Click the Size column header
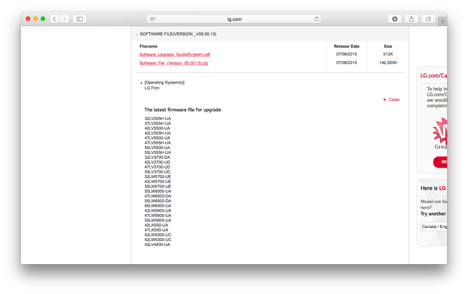Viewport: 468px width, 294px height. 388,46
